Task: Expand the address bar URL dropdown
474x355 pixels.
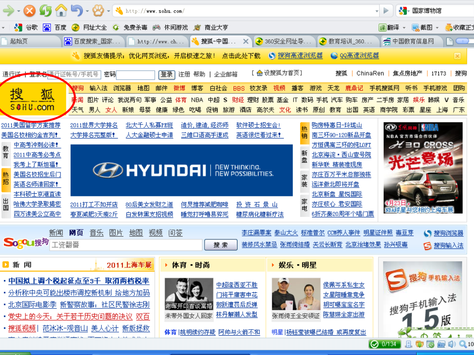Action: pos(377,11)
